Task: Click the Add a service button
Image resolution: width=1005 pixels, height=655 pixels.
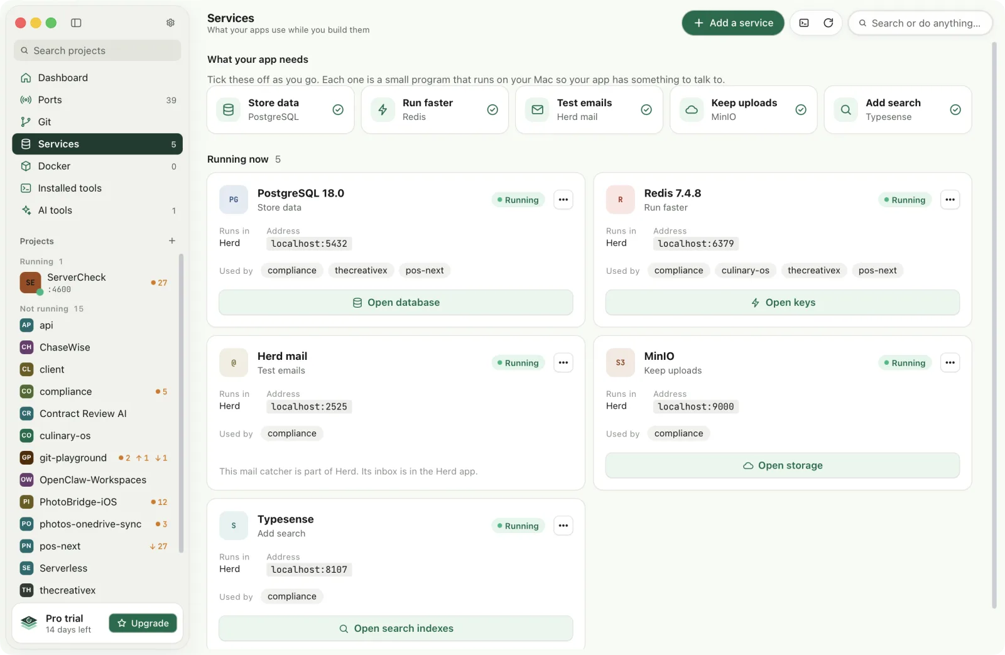Action: click(733, 23)
